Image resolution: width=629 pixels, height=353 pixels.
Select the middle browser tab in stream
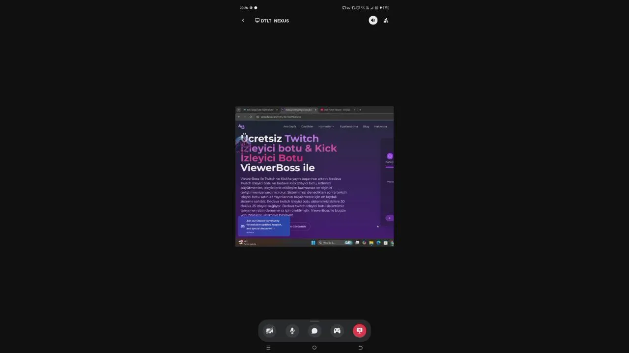coord(298,110)
